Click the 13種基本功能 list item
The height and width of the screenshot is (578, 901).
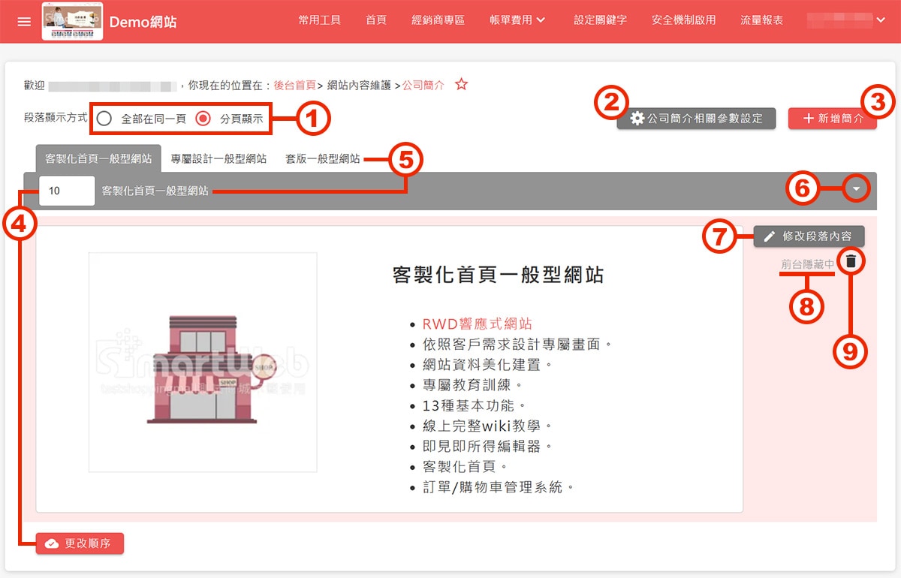[x=475, y=405]
